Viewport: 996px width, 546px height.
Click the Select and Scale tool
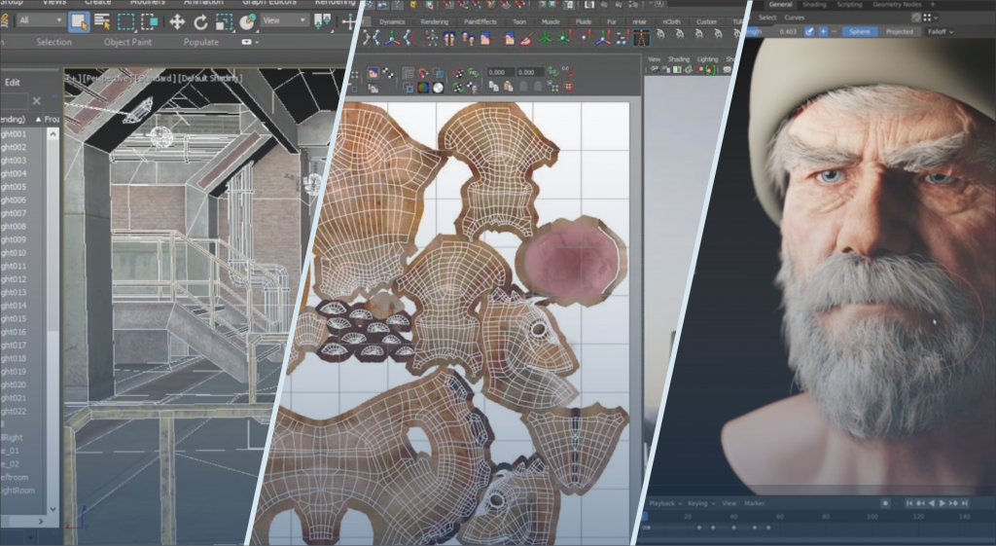point(224,20)
